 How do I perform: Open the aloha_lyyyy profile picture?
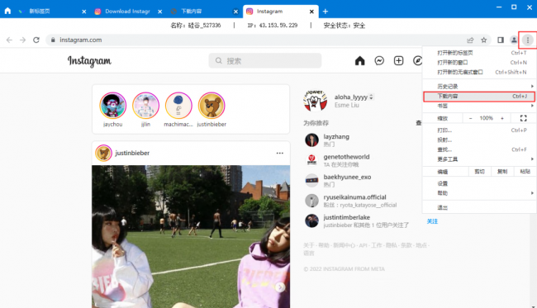pos(315,101)
